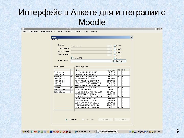This screenshot has height=138, width=184.
Task: Open the taskbar toolbar dropdown arrow
Action: [95, 132]
